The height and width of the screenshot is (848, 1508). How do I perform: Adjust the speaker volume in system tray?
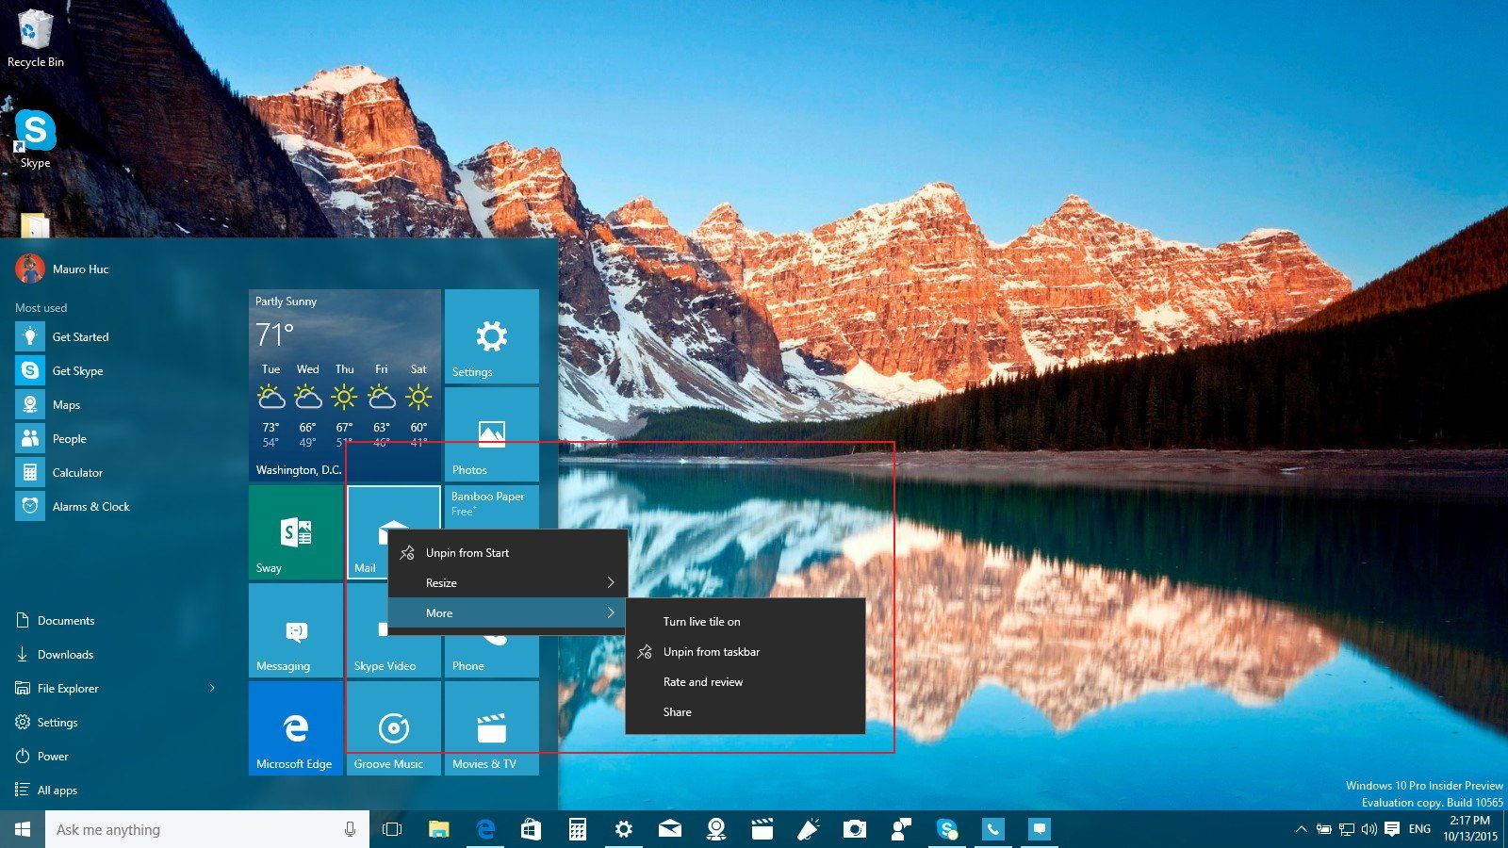click(1369, 829)
